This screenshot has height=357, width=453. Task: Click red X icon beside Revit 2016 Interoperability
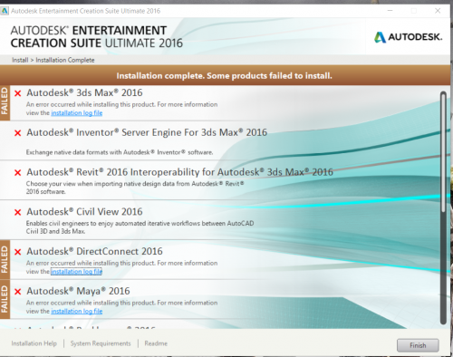pos(18,172)
